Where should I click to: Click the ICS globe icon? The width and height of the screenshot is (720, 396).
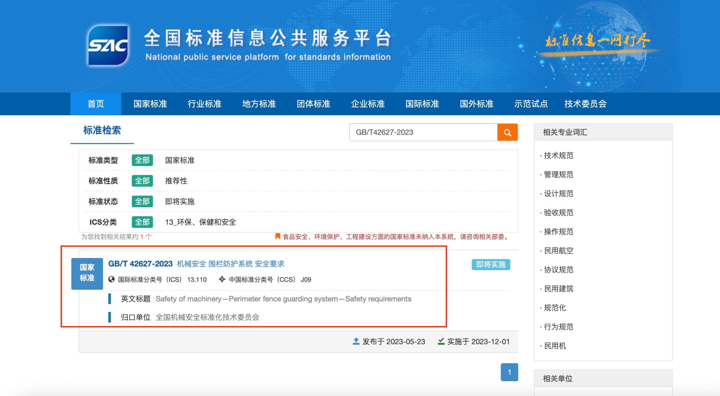[x=111, y=279]
